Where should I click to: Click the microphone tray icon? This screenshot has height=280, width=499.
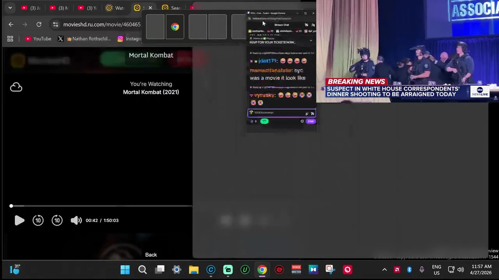pyautogui.click(x=422, y=269)
